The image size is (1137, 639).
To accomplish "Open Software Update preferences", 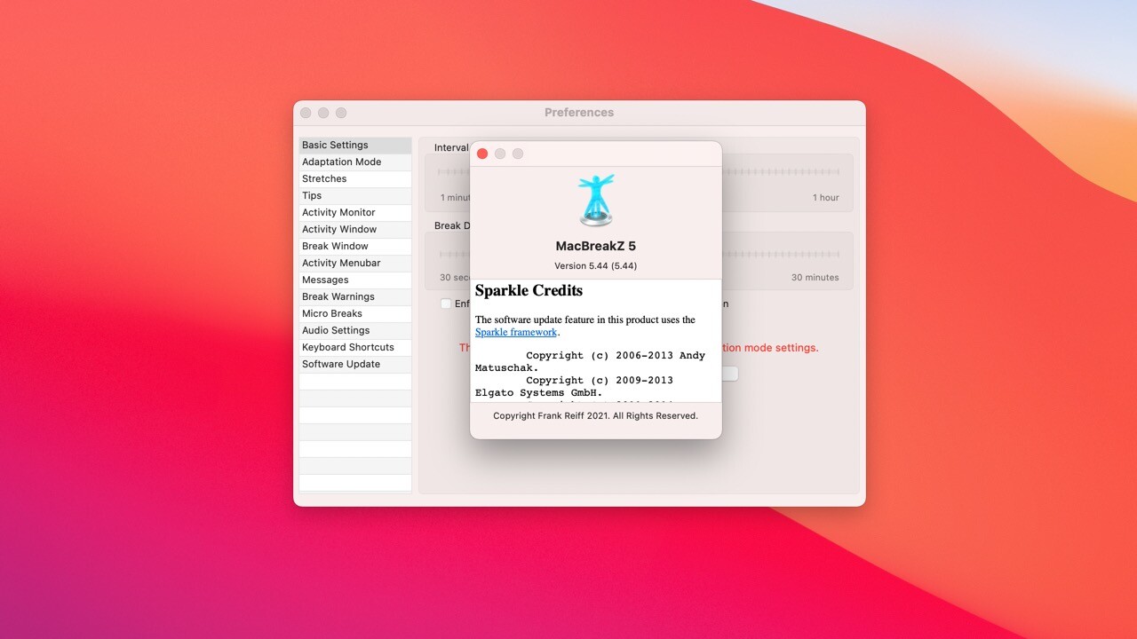I will pos(355,364).
